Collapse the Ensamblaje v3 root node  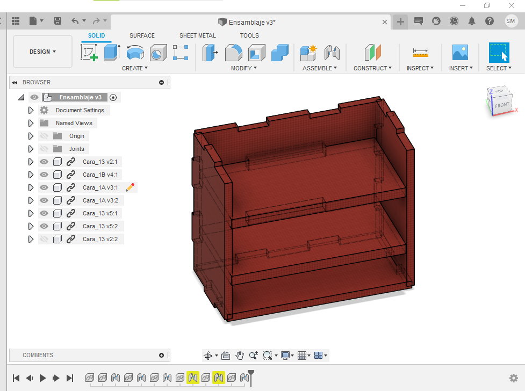pos(21,97)
